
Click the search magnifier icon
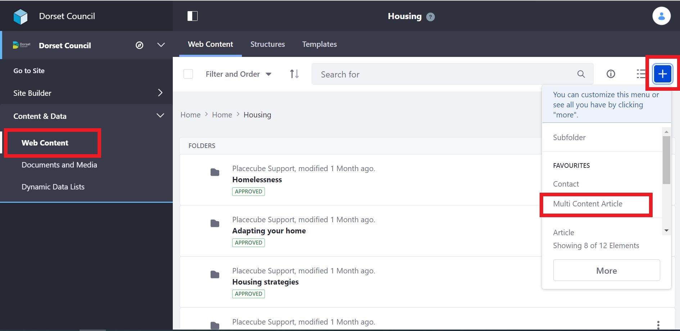click(581, 74)
